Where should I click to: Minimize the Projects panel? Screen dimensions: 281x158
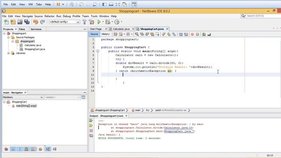(85, 29)
